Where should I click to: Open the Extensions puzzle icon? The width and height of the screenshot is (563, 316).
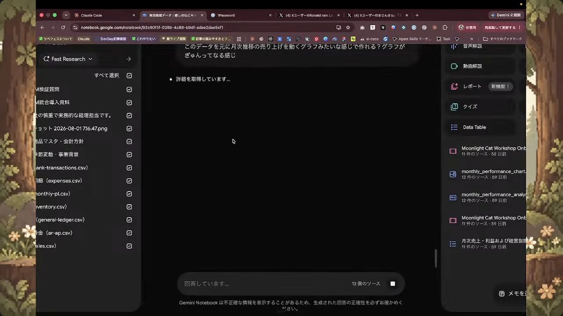445,27
